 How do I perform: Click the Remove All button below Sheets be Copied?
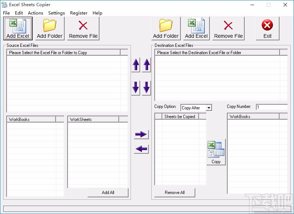click(175, 193)
